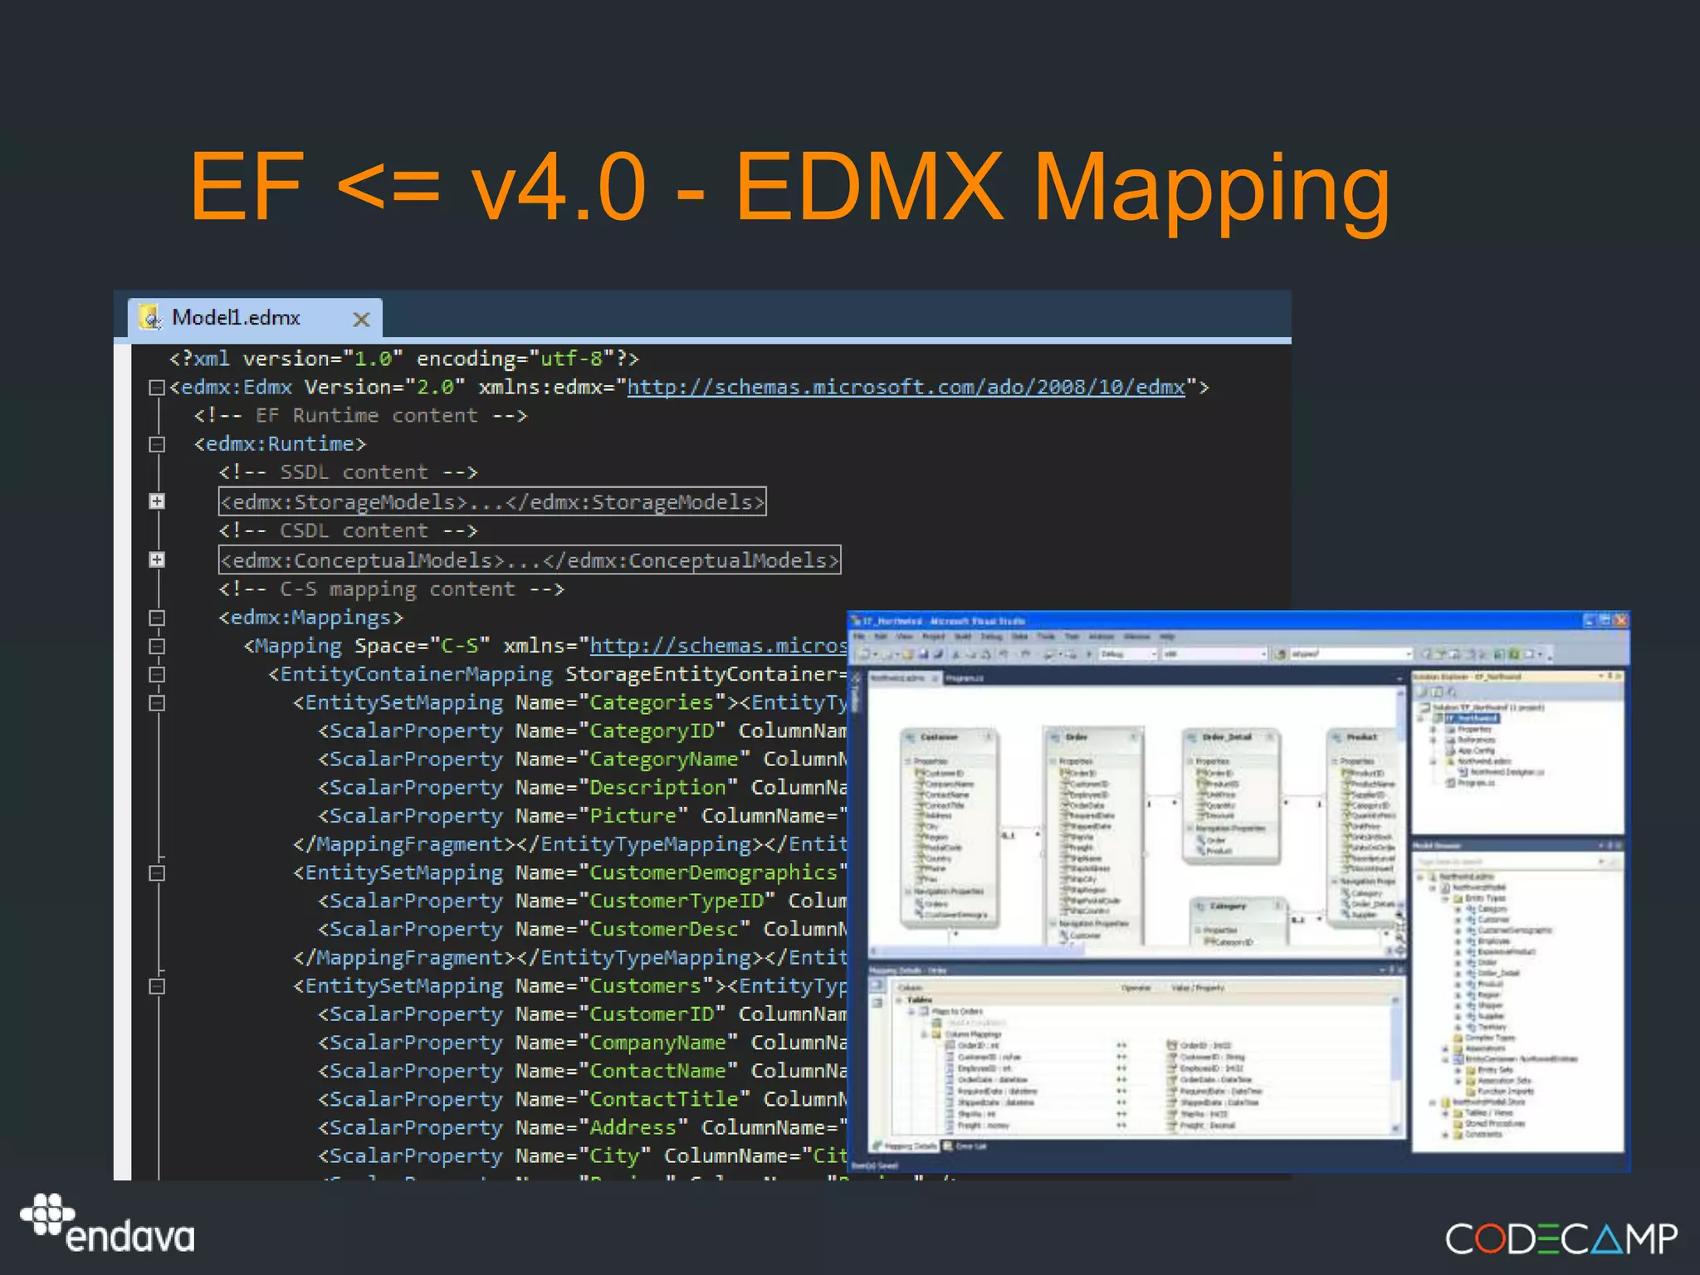Open the Debug configuration dropdown in toolbar
Image resolution: width=1700 pixels, height=1275 pixels.
pos(1127,654)
